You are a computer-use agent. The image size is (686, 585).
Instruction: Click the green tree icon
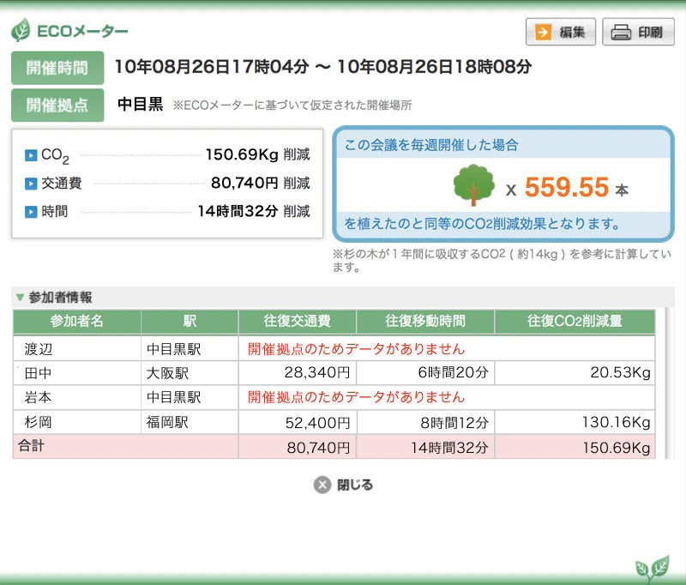pyautogui.click(x=474, y=185)
